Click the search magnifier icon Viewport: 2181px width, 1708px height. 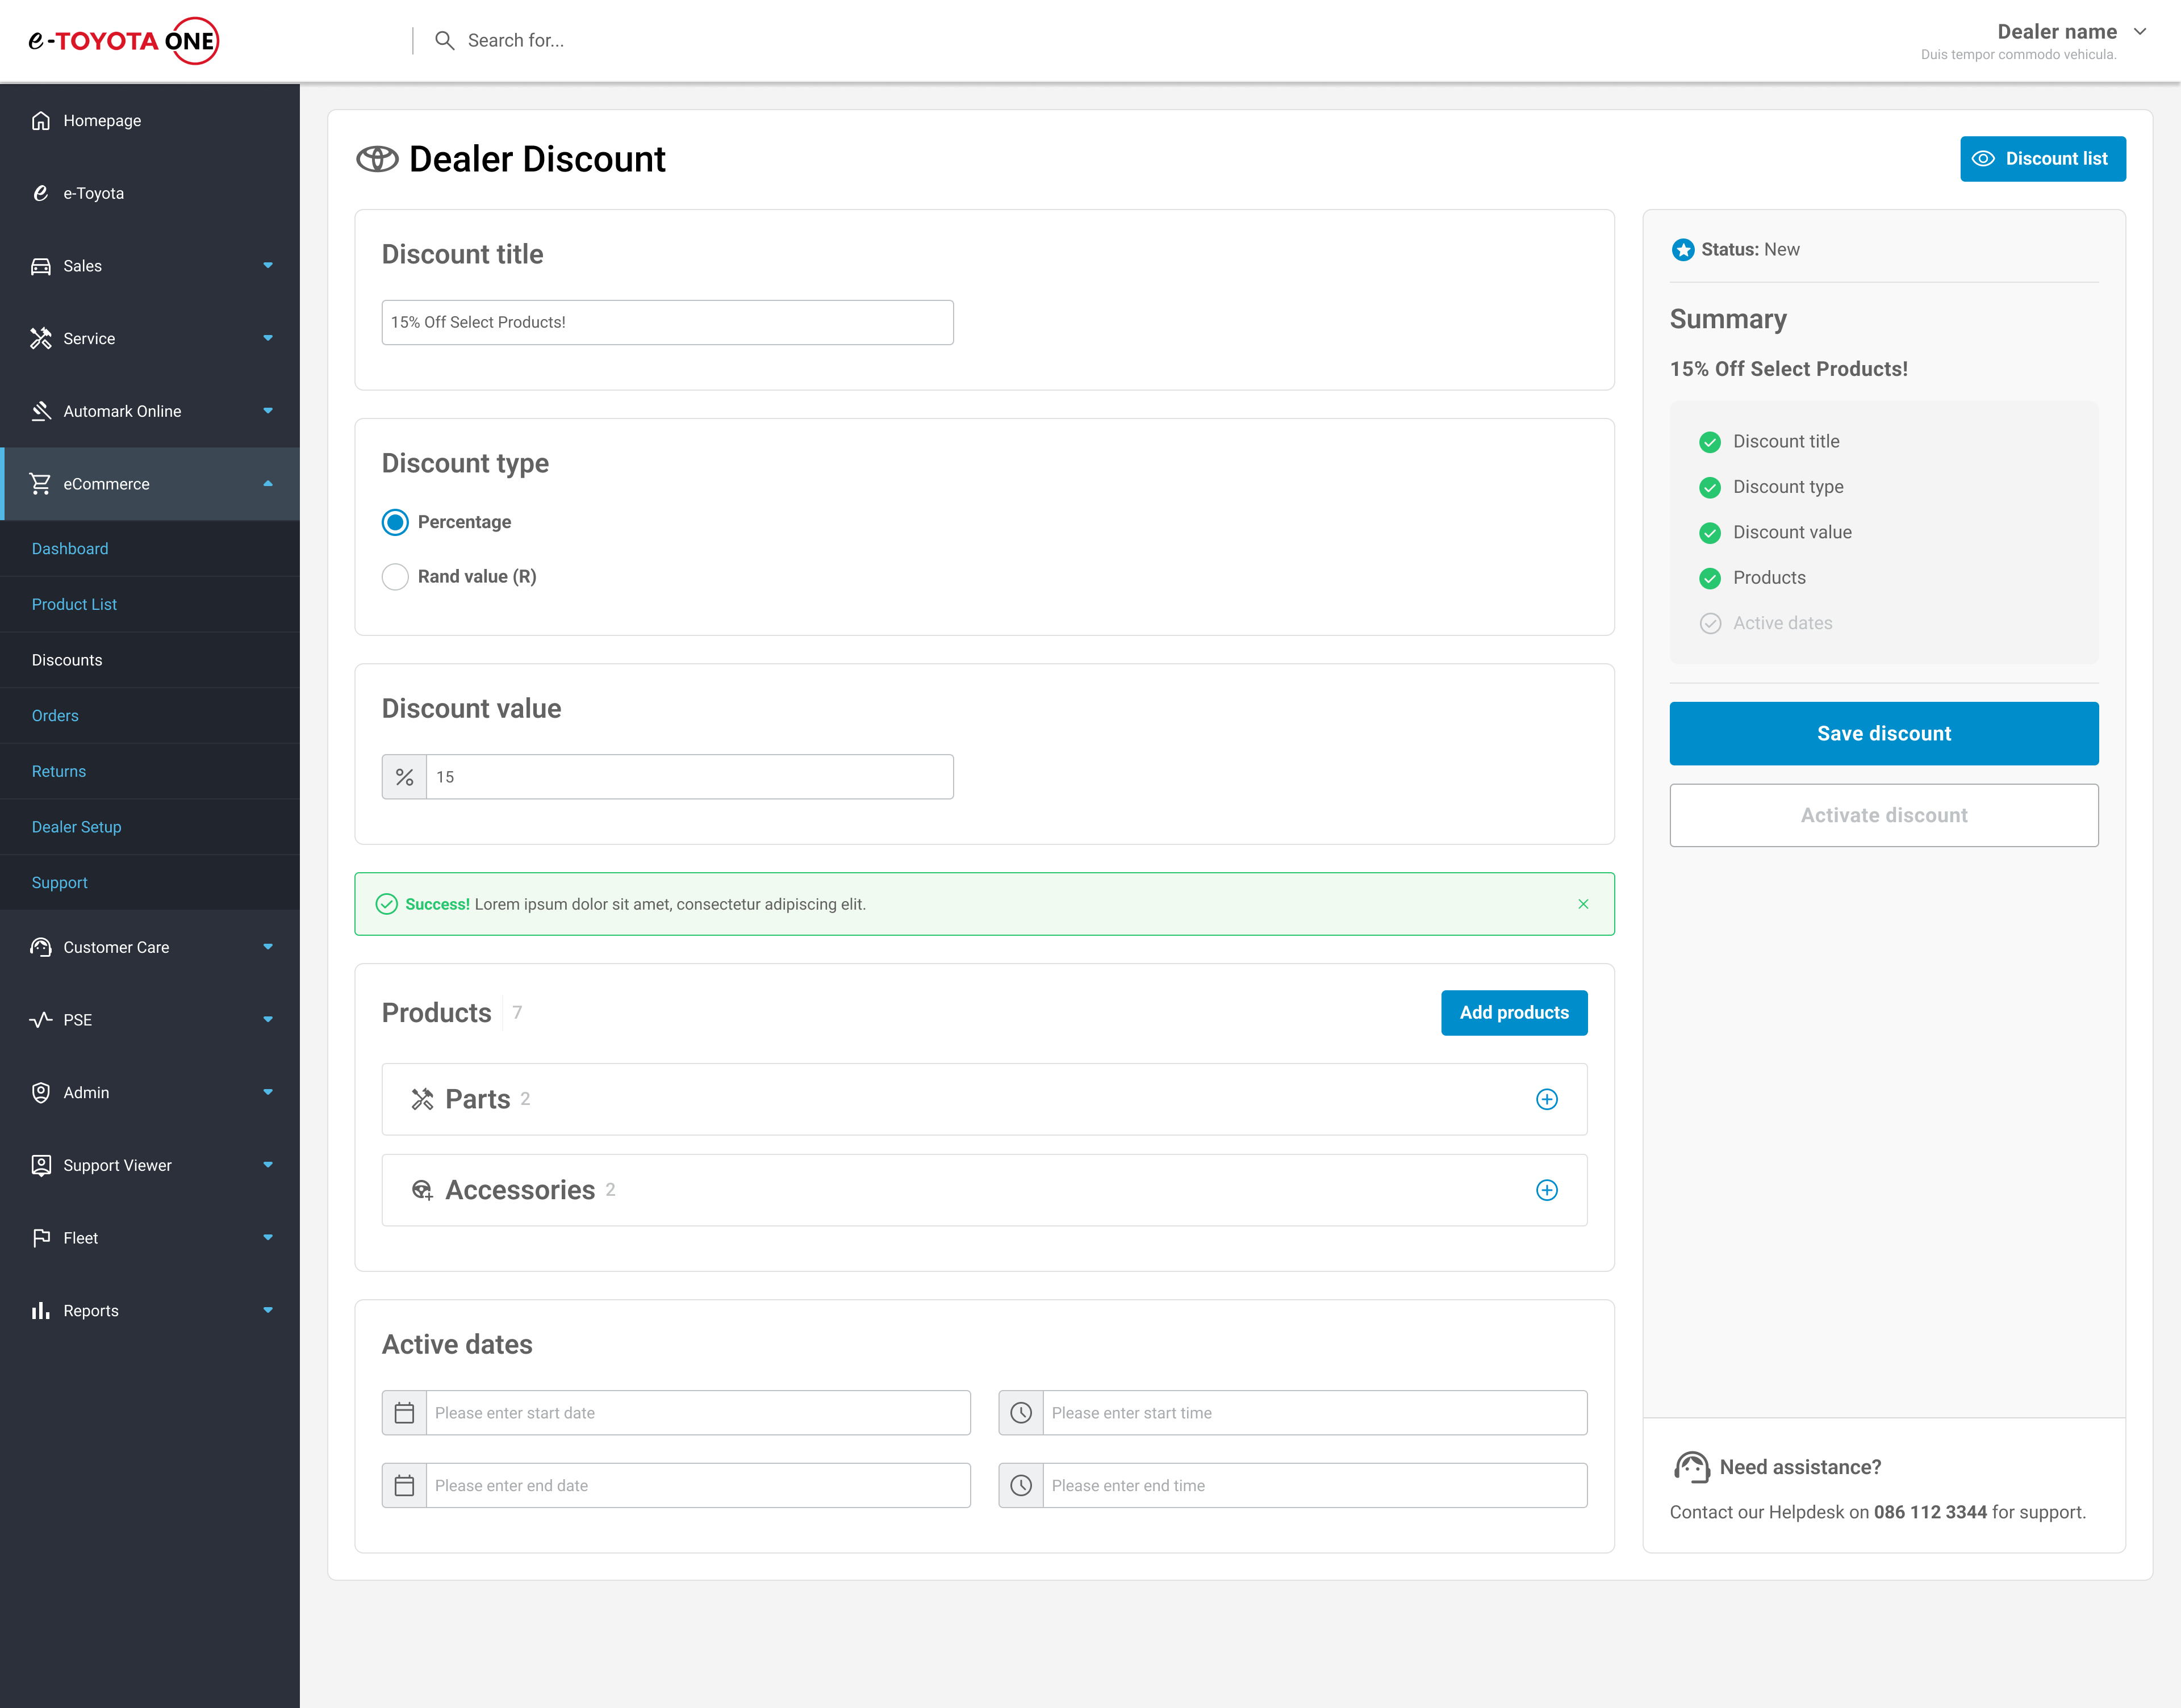[444, 40]
